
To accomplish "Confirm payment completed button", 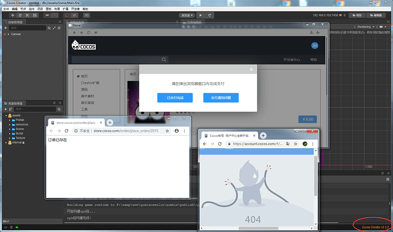I will click(175, 98).
